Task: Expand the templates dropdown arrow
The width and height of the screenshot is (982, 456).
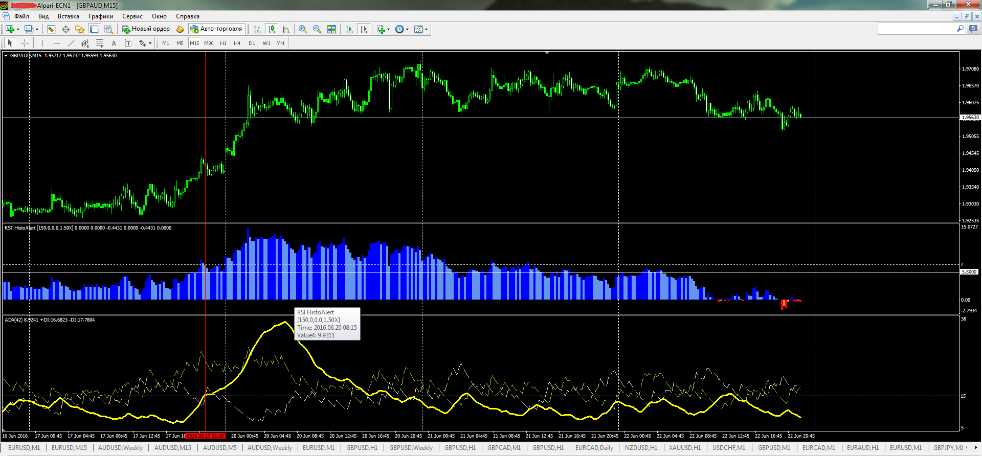Action: click(x=426, y=29)
